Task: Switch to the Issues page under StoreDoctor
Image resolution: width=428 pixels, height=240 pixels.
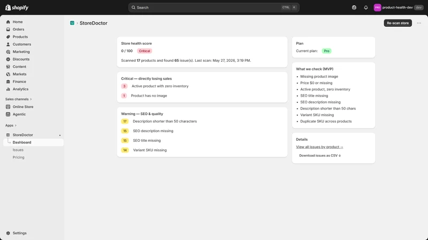Action: (x=18, y=150)
